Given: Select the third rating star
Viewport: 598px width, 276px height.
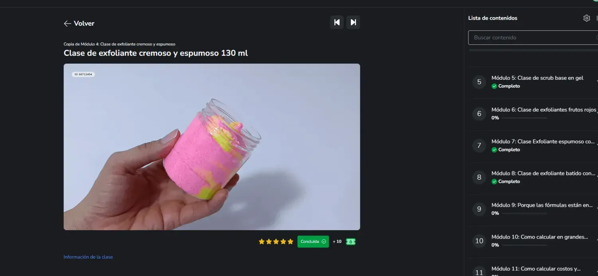Looking at the screenshot, I should tap(276, 241).
